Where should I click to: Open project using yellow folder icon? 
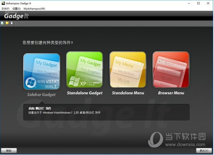(7, 23)
